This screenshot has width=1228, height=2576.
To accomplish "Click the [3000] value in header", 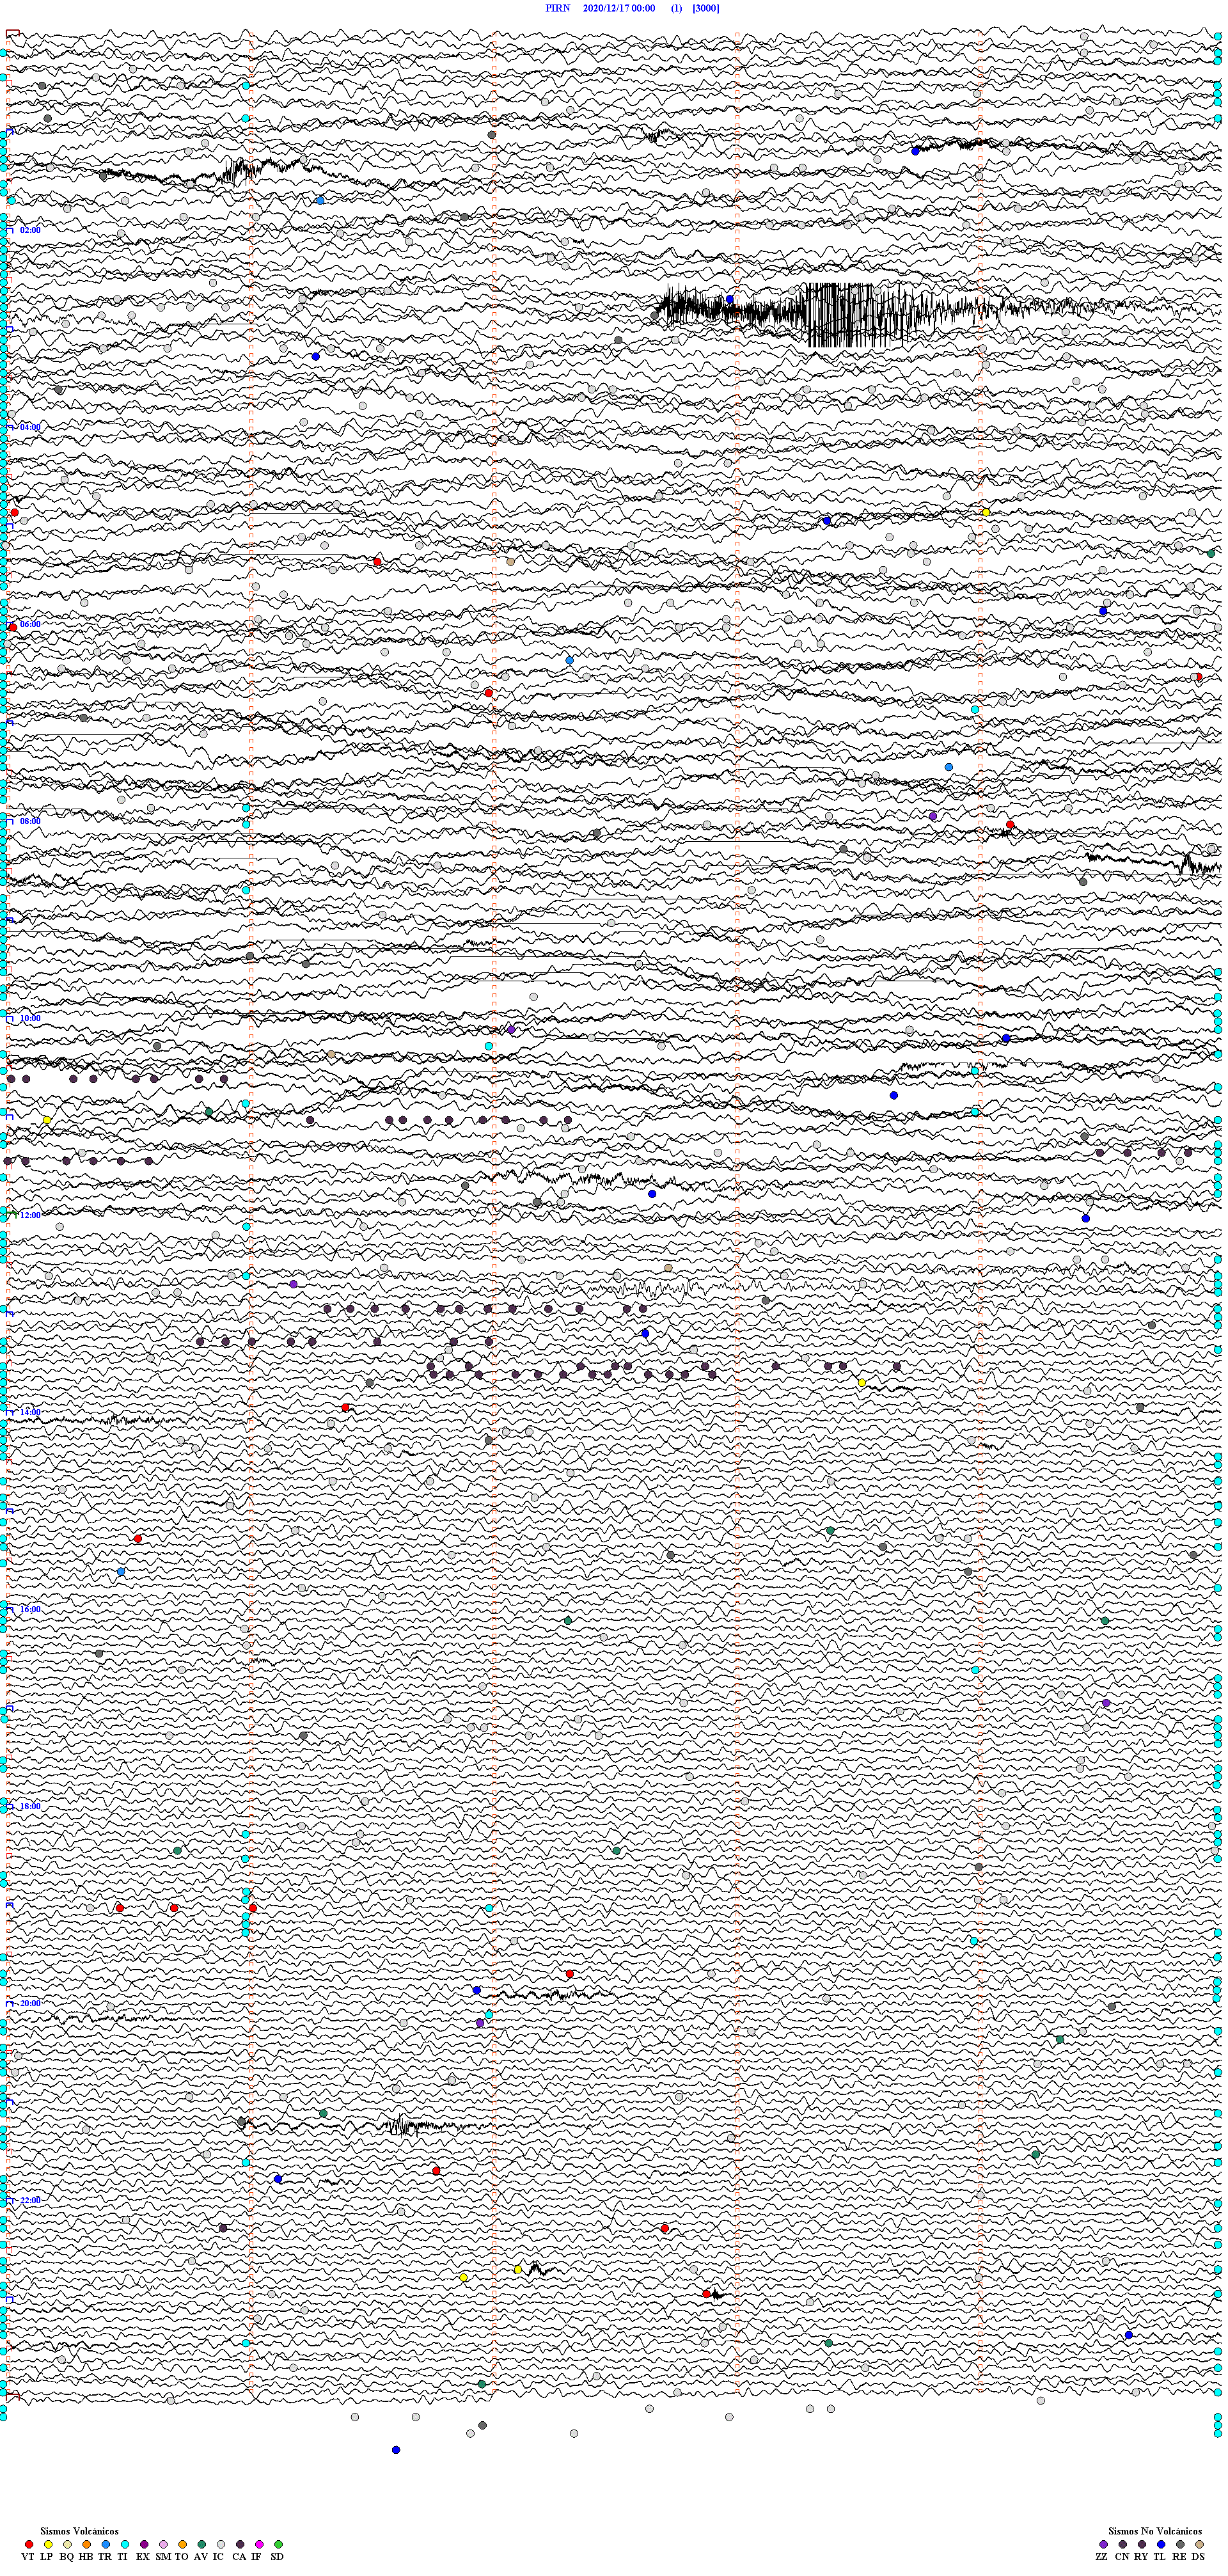I will tap(705, 8).
